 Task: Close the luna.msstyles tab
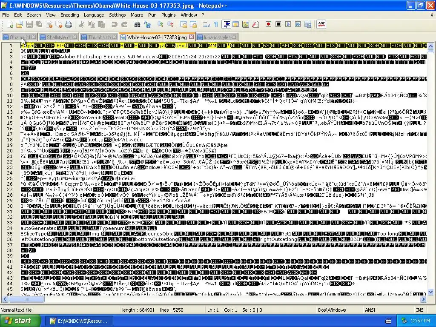[x=234, y=37]
